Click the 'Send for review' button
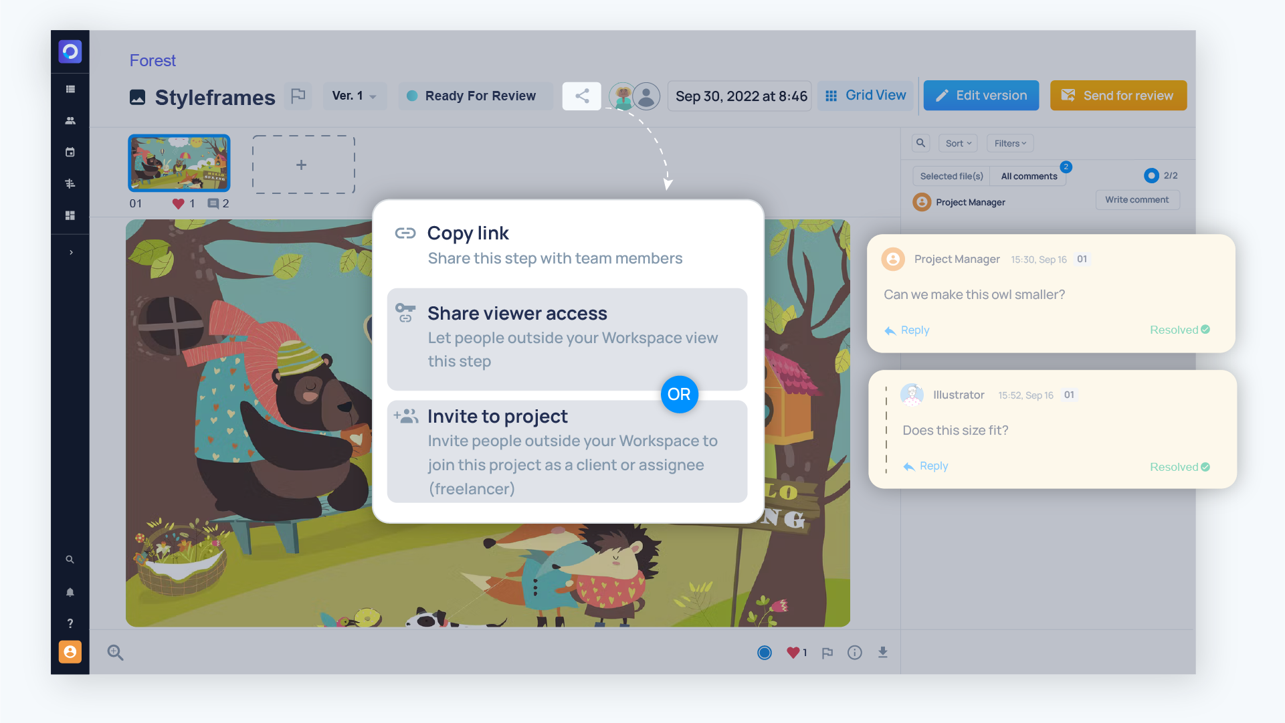 (x=1117, y=96)
